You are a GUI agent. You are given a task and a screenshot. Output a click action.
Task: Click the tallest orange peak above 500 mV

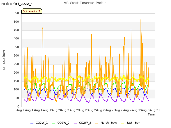pos(141,20)
